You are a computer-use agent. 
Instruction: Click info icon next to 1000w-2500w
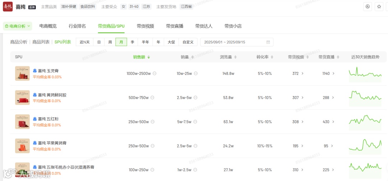click(x=154, y=73)
